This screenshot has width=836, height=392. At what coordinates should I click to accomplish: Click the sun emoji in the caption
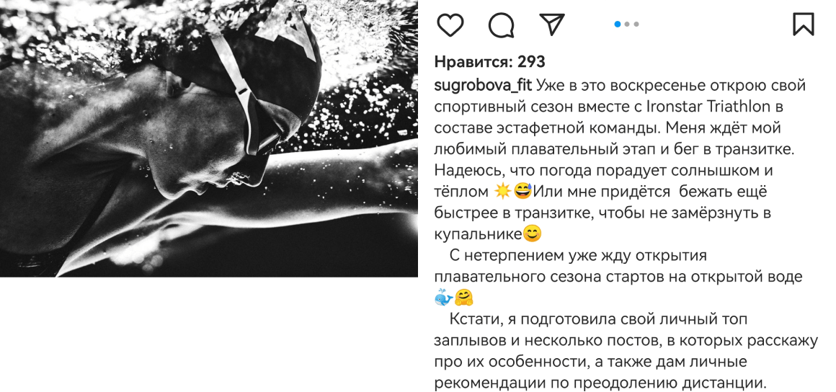pos(502,191)
